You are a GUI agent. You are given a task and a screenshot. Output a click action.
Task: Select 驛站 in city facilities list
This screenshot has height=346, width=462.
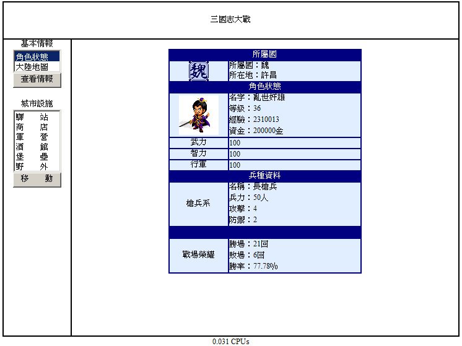(x=37, y=117)
